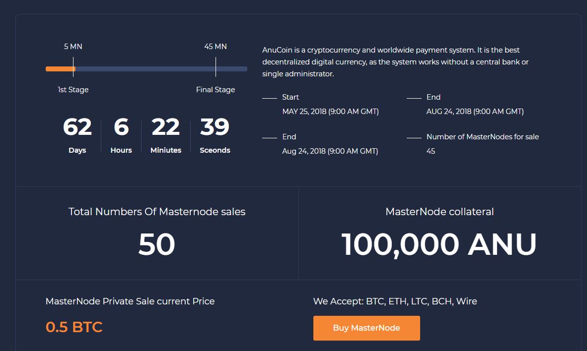Click the orange 0.5 BTC price
The height and width of the screenshot is (351, 587).
click(x=74, y=327)
